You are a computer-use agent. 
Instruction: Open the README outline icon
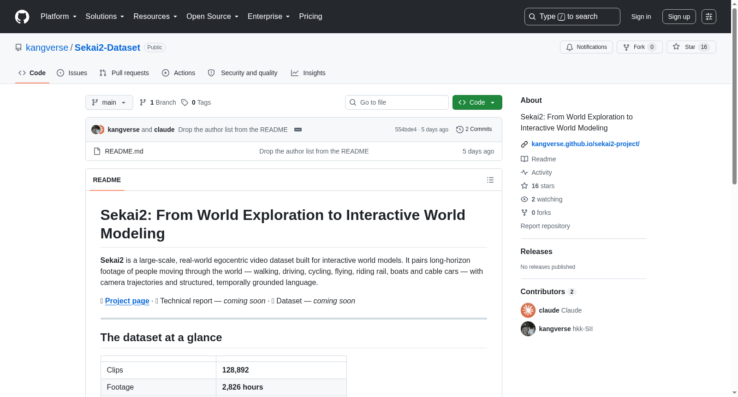click(490, 180)
